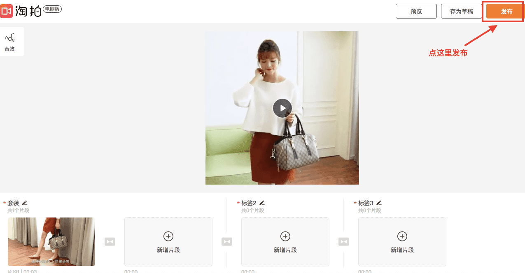Click the 预览 preview button

pyautogui.click(x=416, y=12)
